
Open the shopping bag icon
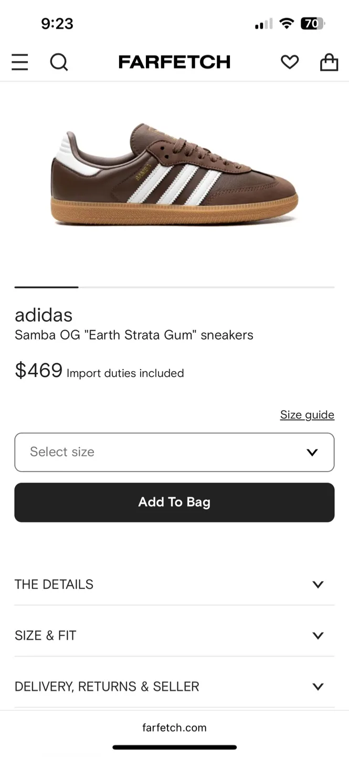point(329,62)
